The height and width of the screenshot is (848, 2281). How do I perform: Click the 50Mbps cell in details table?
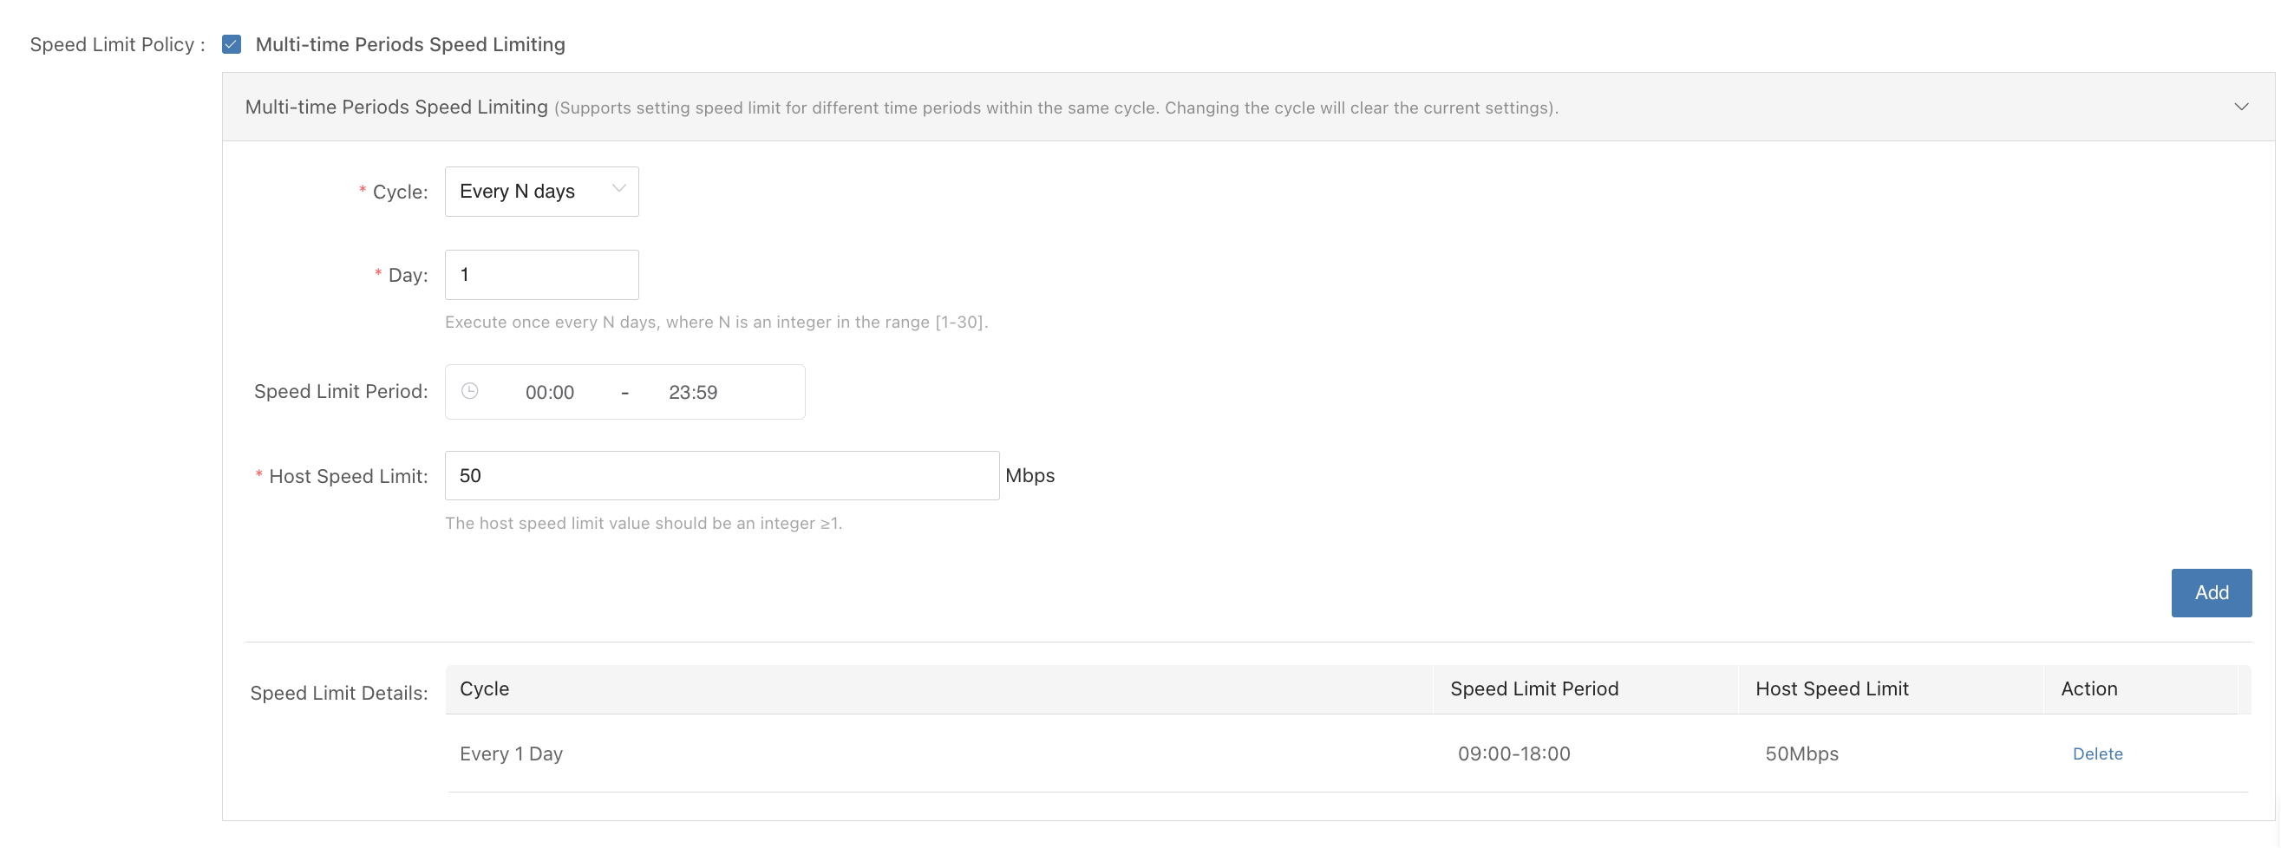click(x=1801, y=753)
